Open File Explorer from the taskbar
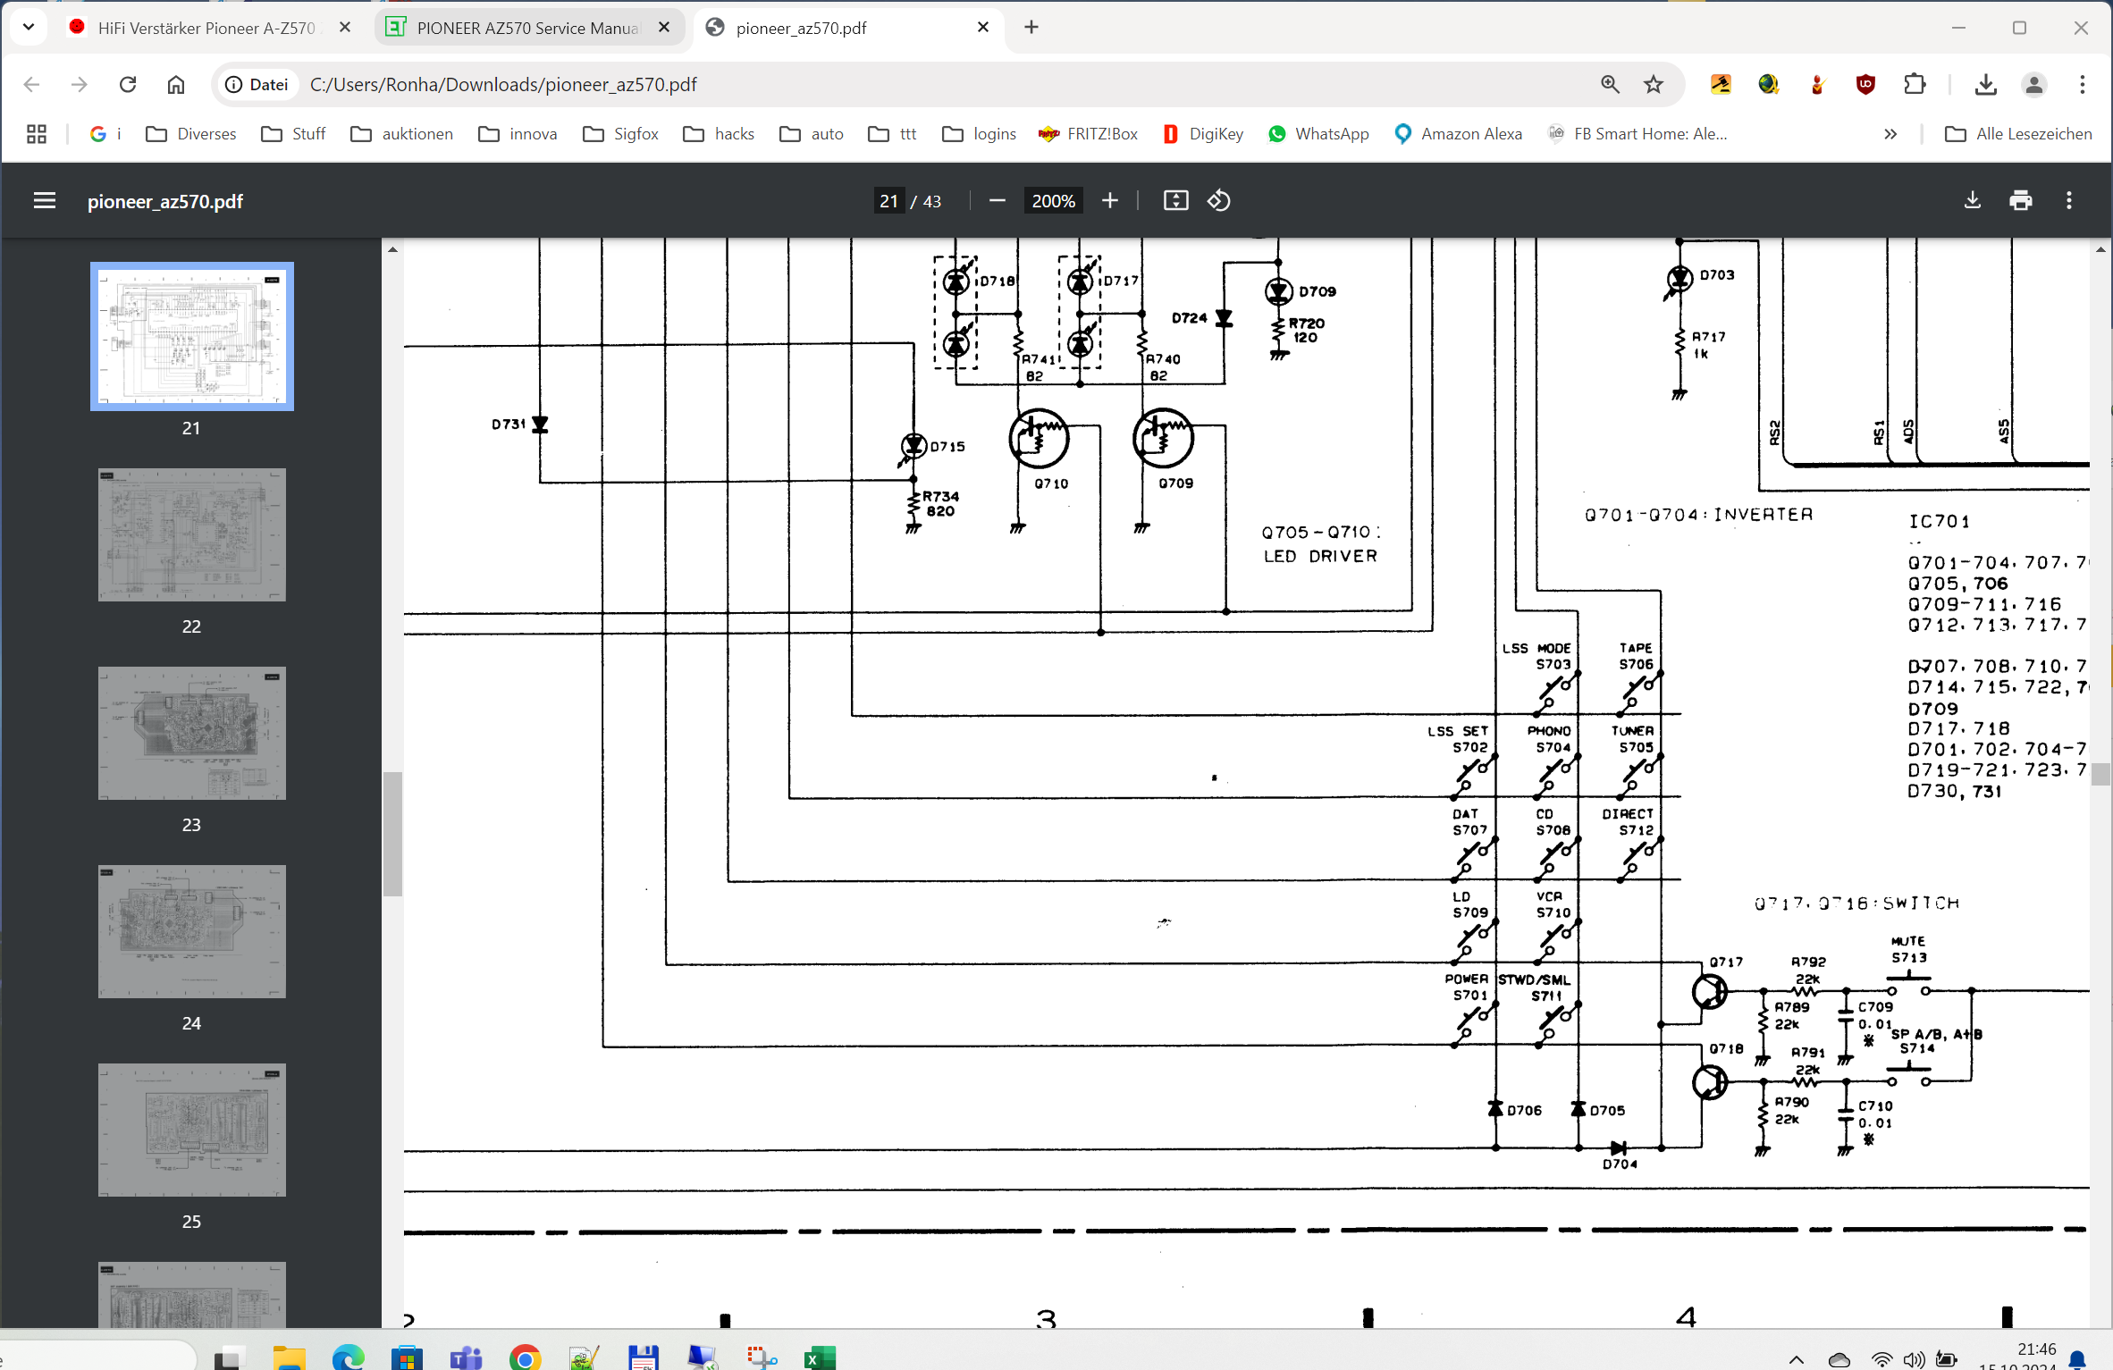 (x=290, y=1357)
